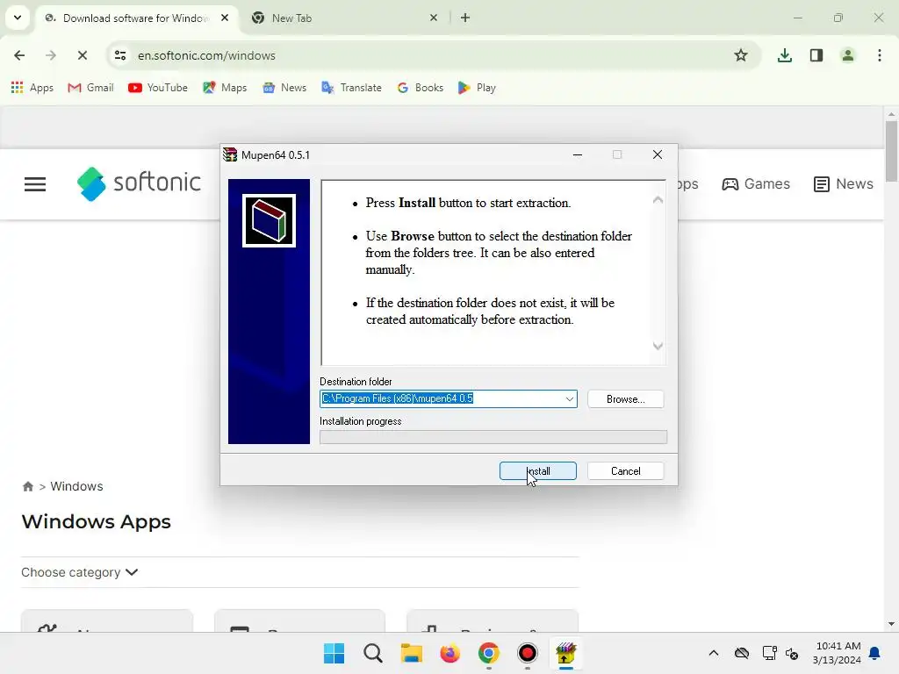Click the installer text scroll-down arrow
The width and height of the screenshot is (899, 674).
click(658, 346)
